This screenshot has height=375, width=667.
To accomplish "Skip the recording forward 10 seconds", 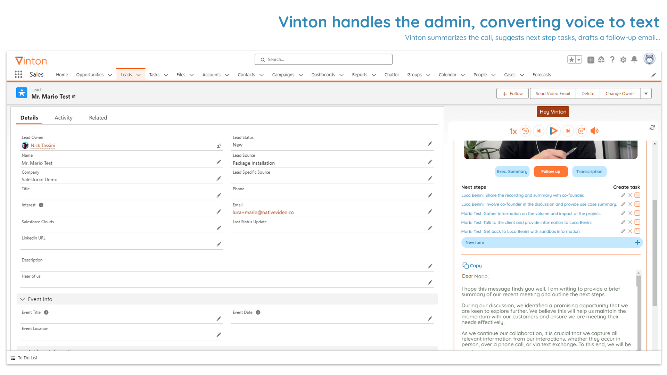I will (x=582, y=131).
